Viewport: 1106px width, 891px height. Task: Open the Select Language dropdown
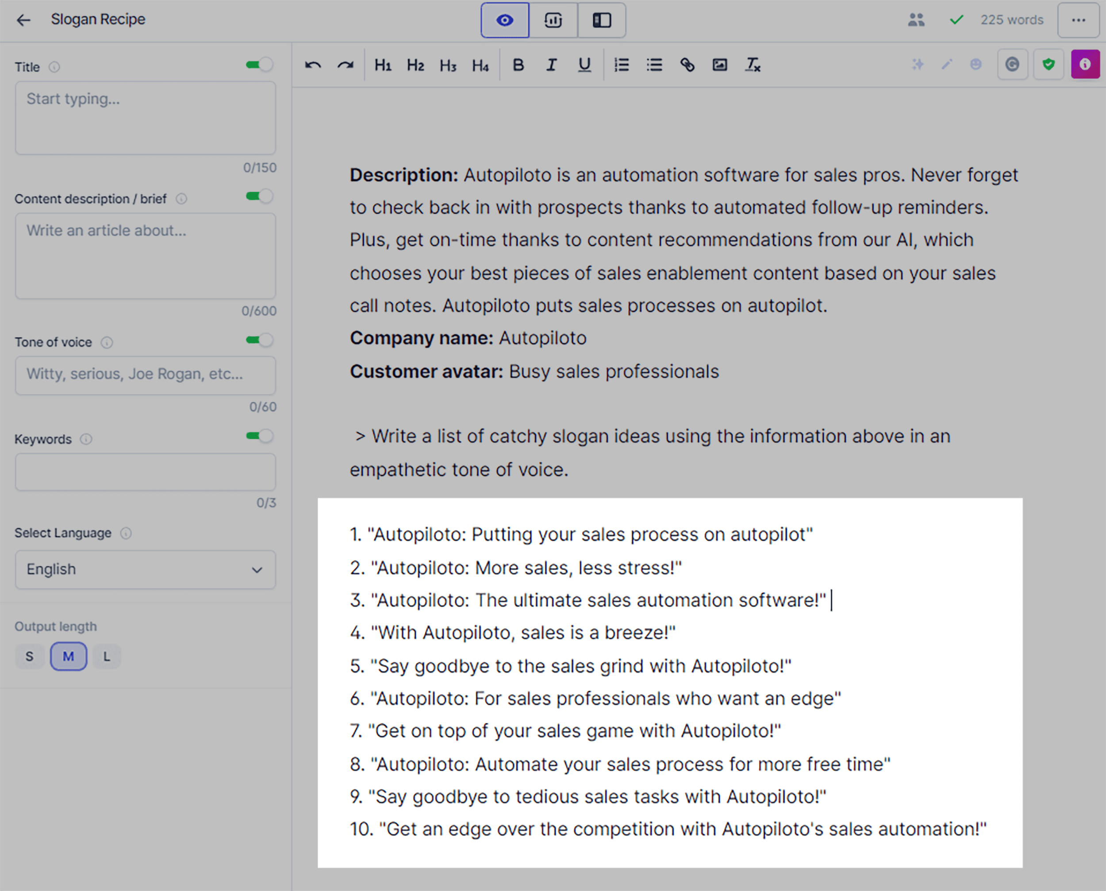coord(145,570)
